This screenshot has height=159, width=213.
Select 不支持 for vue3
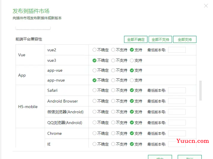(113, 60)
